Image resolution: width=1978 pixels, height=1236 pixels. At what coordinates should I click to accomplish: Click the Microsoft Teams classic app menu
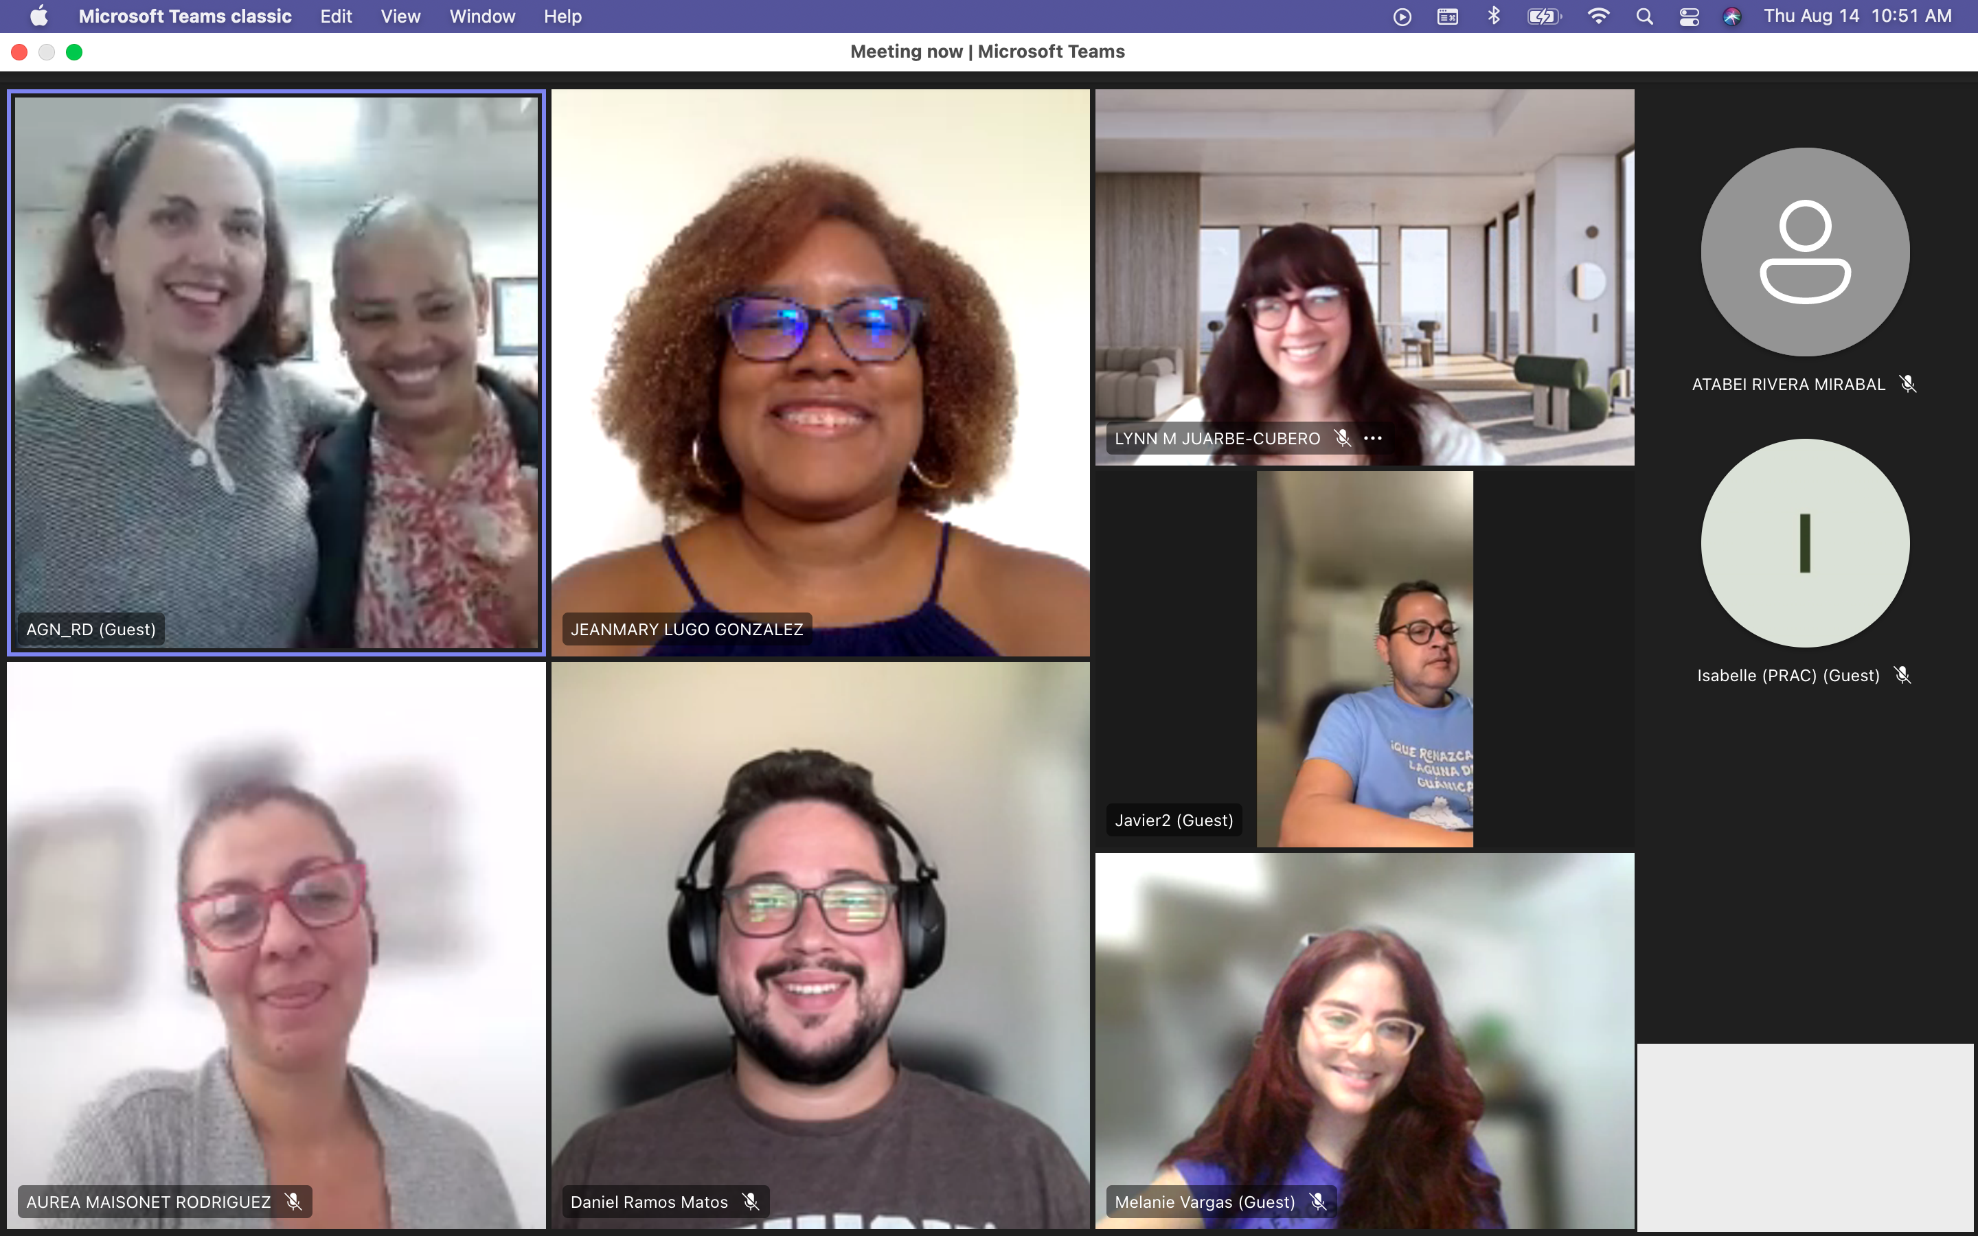click(185, 16)
